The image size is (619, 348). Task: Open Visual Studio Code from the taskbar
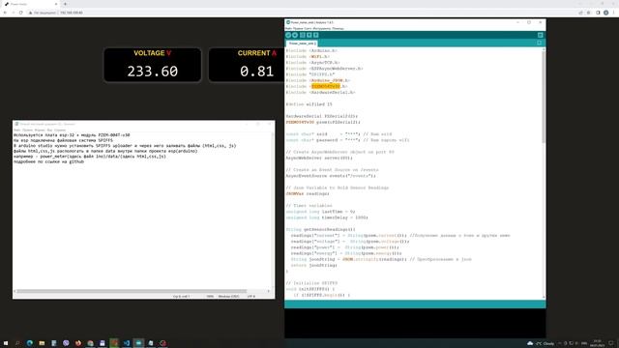point(127,343)
